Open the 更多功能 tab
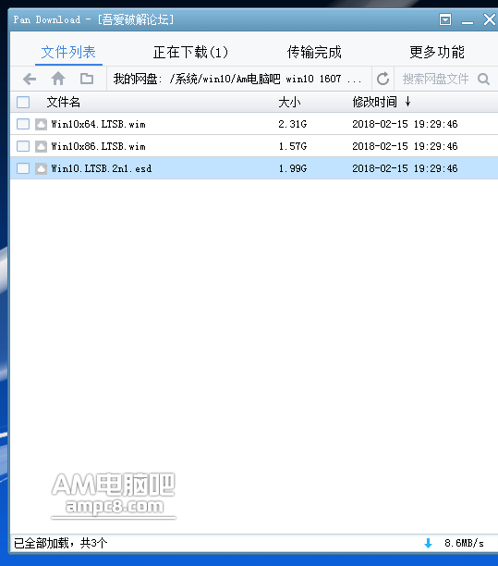 (x=437, y=53)
